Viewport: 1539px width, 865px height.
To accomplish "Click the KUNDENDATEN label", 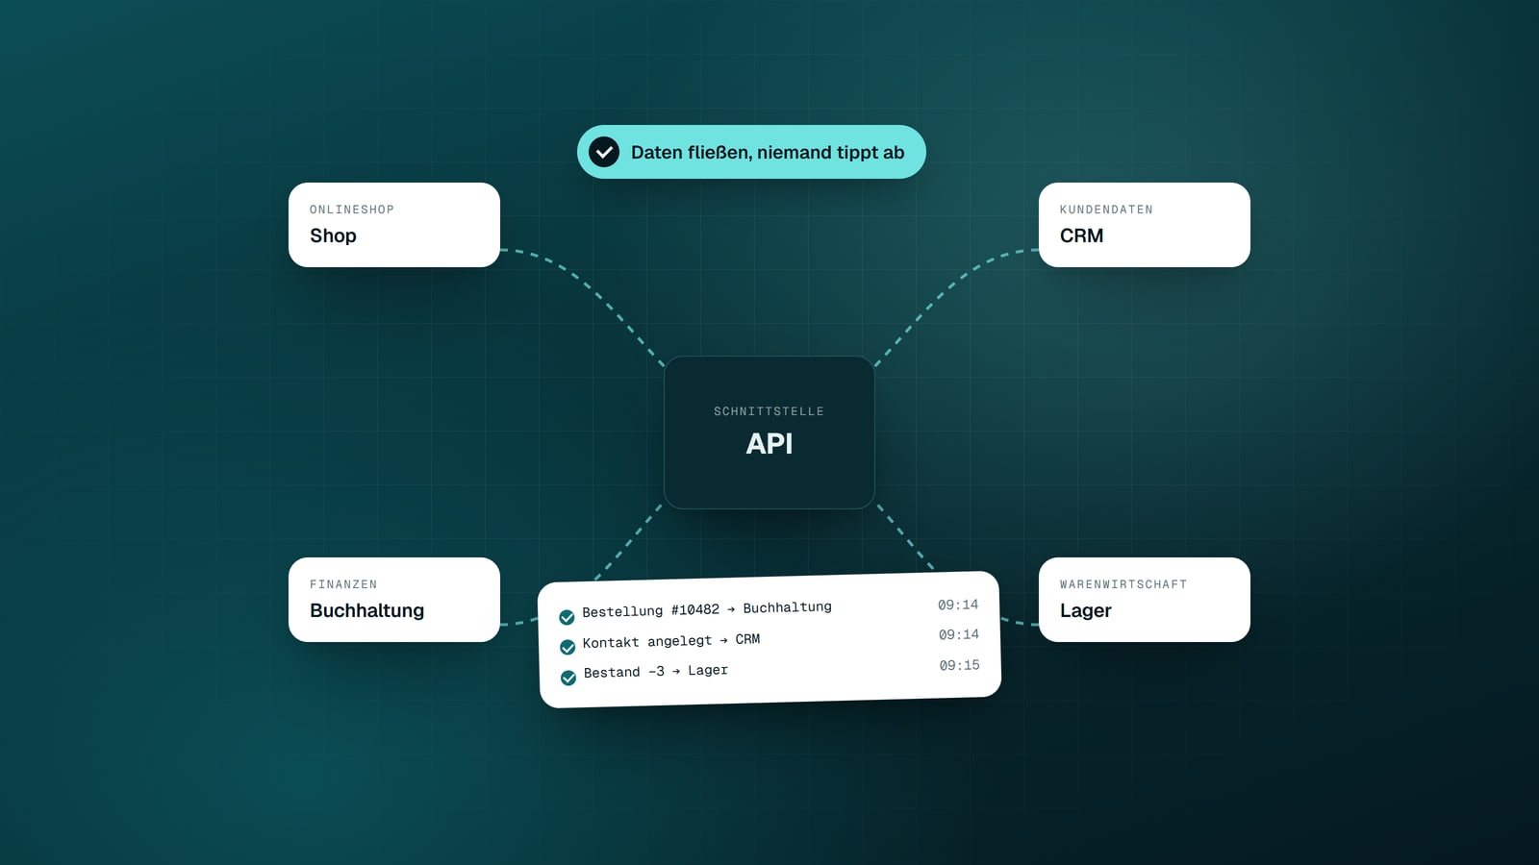I will click(x=1106, y=210).
